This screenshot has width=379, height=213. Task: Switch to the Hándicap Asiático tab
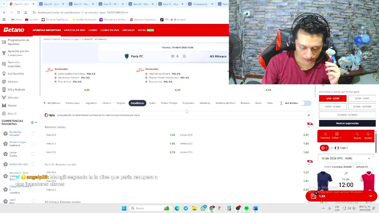(225, 103)
